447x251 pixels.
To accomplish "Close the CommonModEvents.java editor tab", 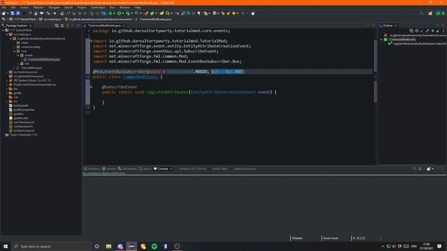I will pyautogui.click(x=124, y=26).
